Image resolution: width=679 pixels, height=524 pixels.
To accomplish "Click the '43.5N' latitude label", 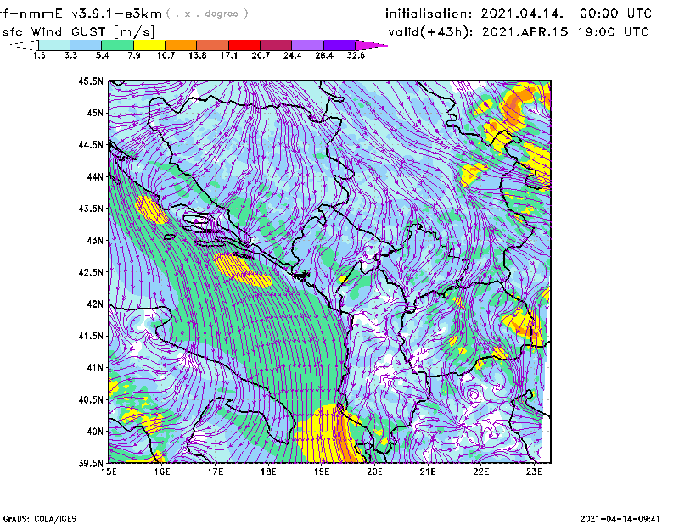I will click(91, 209).
